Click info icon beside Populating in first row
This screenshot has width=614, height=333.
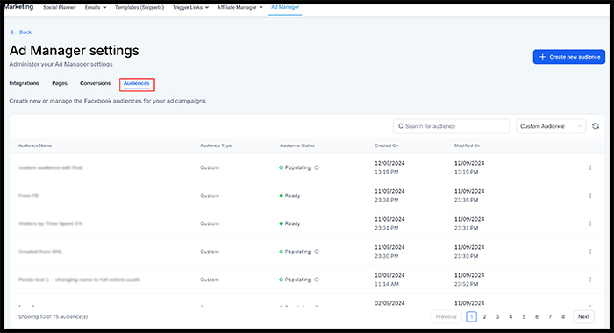coord(317,167)
